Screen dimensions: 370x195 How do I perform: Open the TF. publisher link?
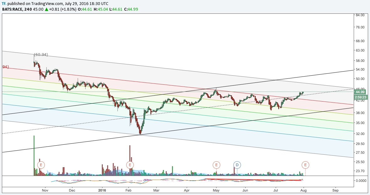(4, 3)
